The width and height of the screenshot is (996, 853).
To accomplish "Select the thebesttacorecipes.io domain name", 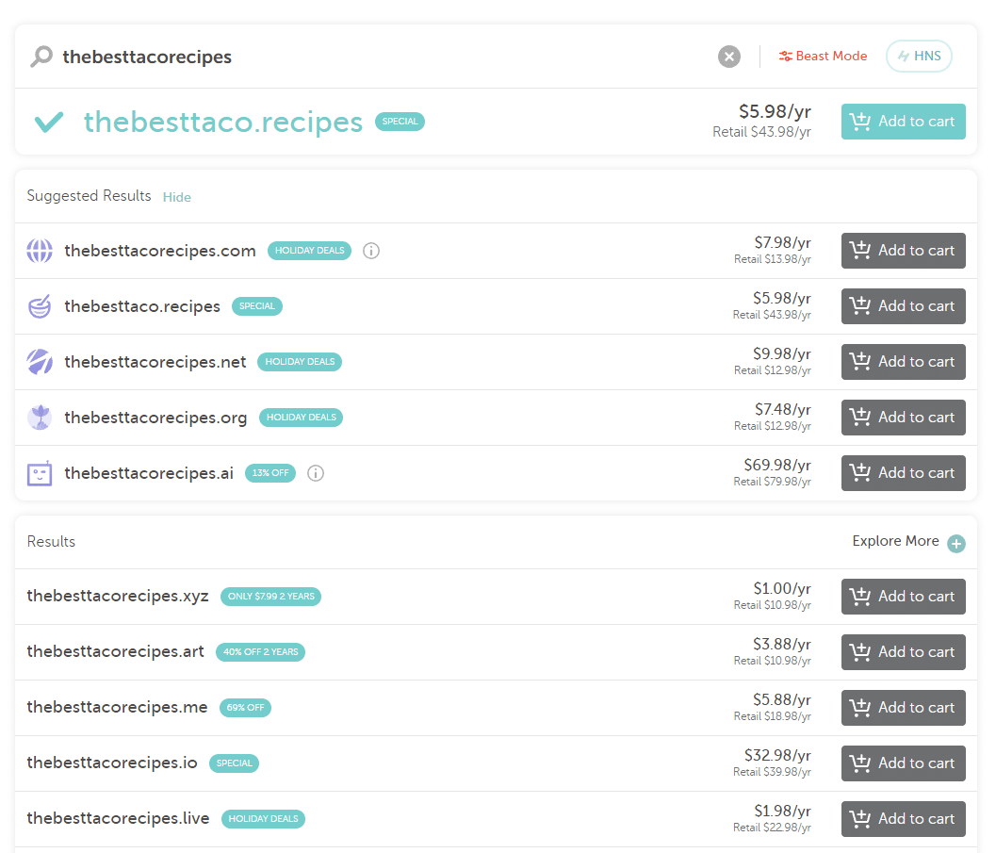I will point(112,763).
